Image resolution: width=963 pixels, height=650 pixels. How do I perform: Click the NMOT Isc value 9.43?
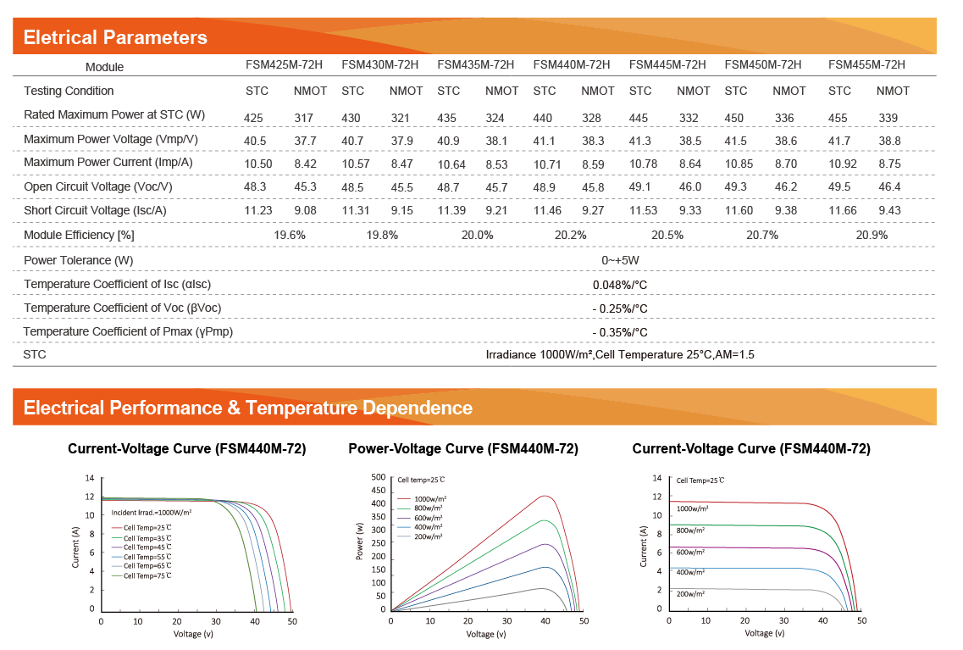click(889, 210)
